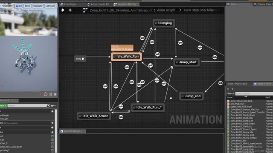Screen dimensions: 273x153
Task: Add a new graph with the plus button
Action: pyautogui.click(x=52, y=111)
